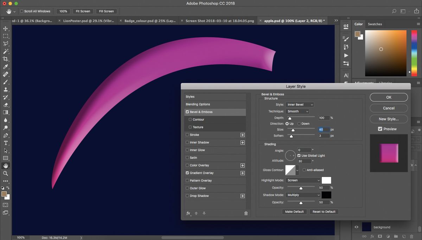Open the Gloss Contour picker
This screenshot has height=240, width=422.
[x=291, y=170]
